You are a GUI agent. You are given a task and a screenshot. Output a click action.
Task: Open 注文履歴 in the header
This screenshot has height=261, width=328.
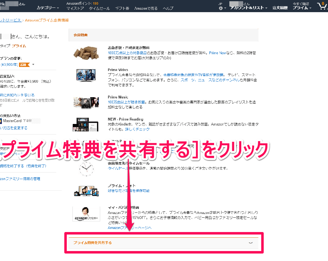[x=280, y=8]
